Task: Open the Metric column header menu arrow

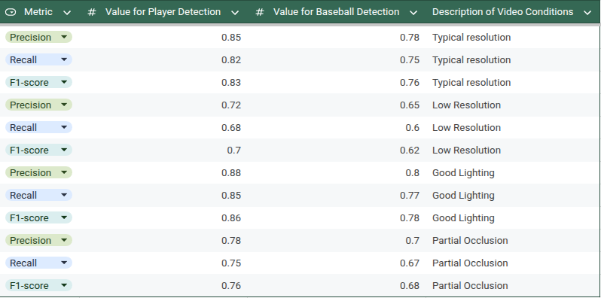Action: [x=67, y=13]
